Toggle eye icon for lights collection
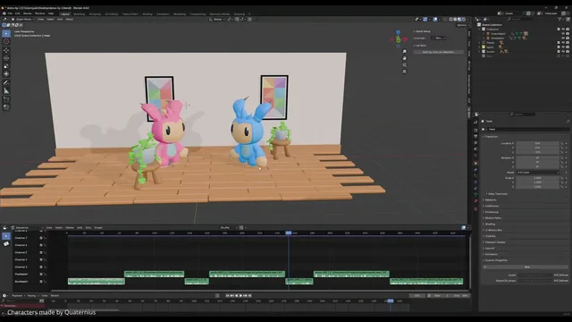This screenshot has height=322, width=572. point(563,47)
